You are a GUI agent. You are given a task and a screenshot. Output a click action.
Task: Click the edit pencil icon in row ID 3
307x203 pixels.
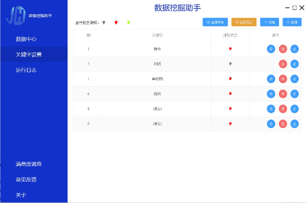click(295, 64)
